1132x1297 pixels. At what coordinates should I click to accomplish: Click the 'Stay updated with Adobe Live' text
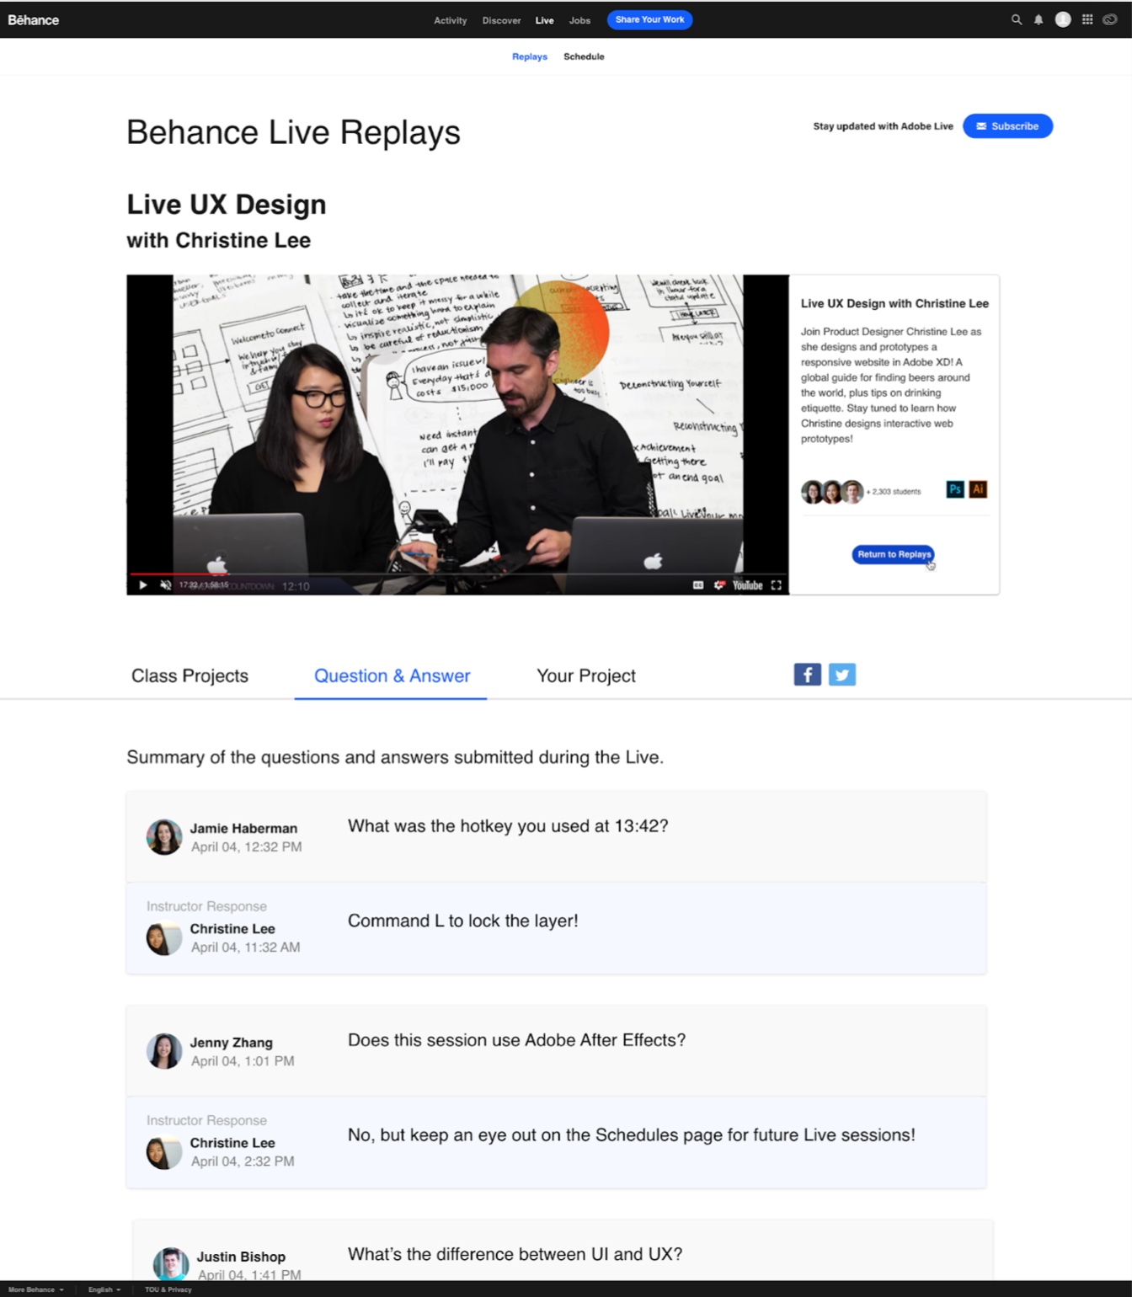[x=883, y=126]
